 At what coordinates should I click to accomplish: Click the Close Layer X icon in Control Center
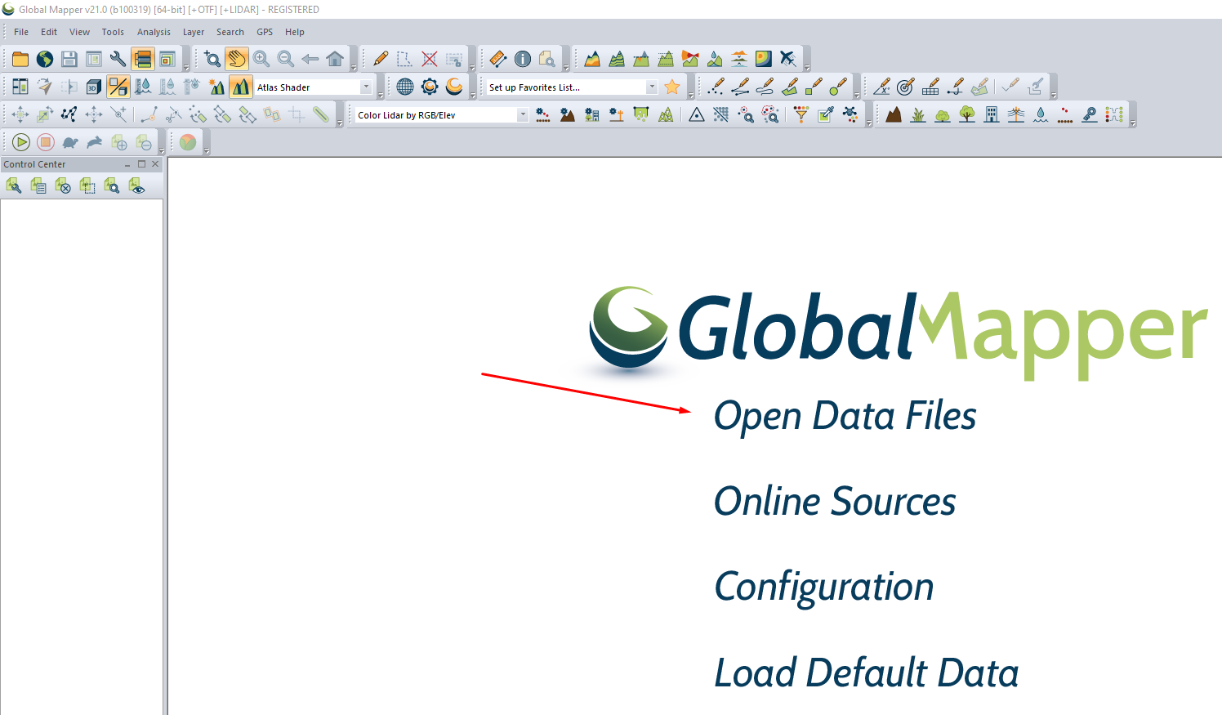pyautogui.click(x=63, y=186)
